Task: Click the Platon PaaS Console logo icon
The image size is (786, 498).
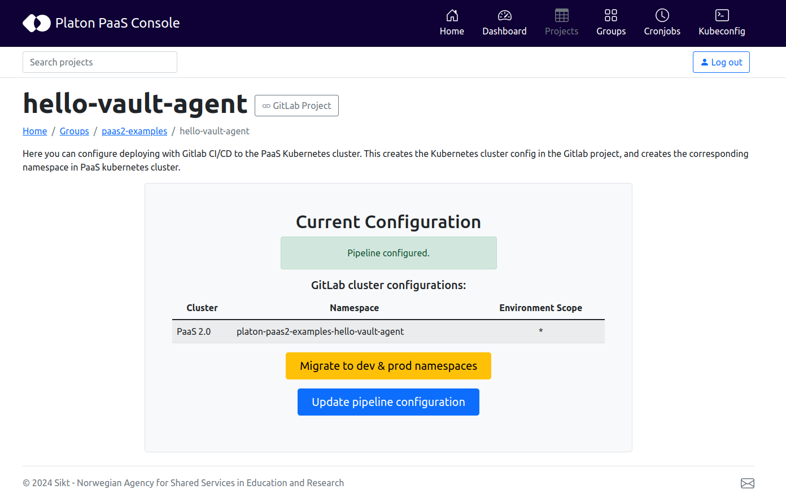Action: 37,23
